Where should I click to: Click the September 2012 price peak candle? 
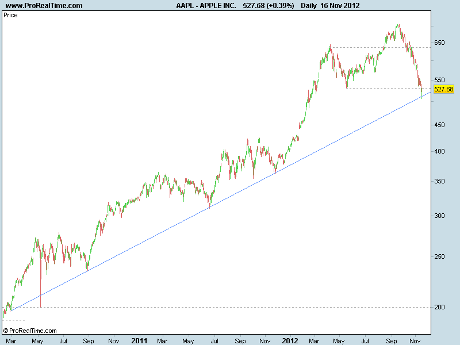(398, 26)
